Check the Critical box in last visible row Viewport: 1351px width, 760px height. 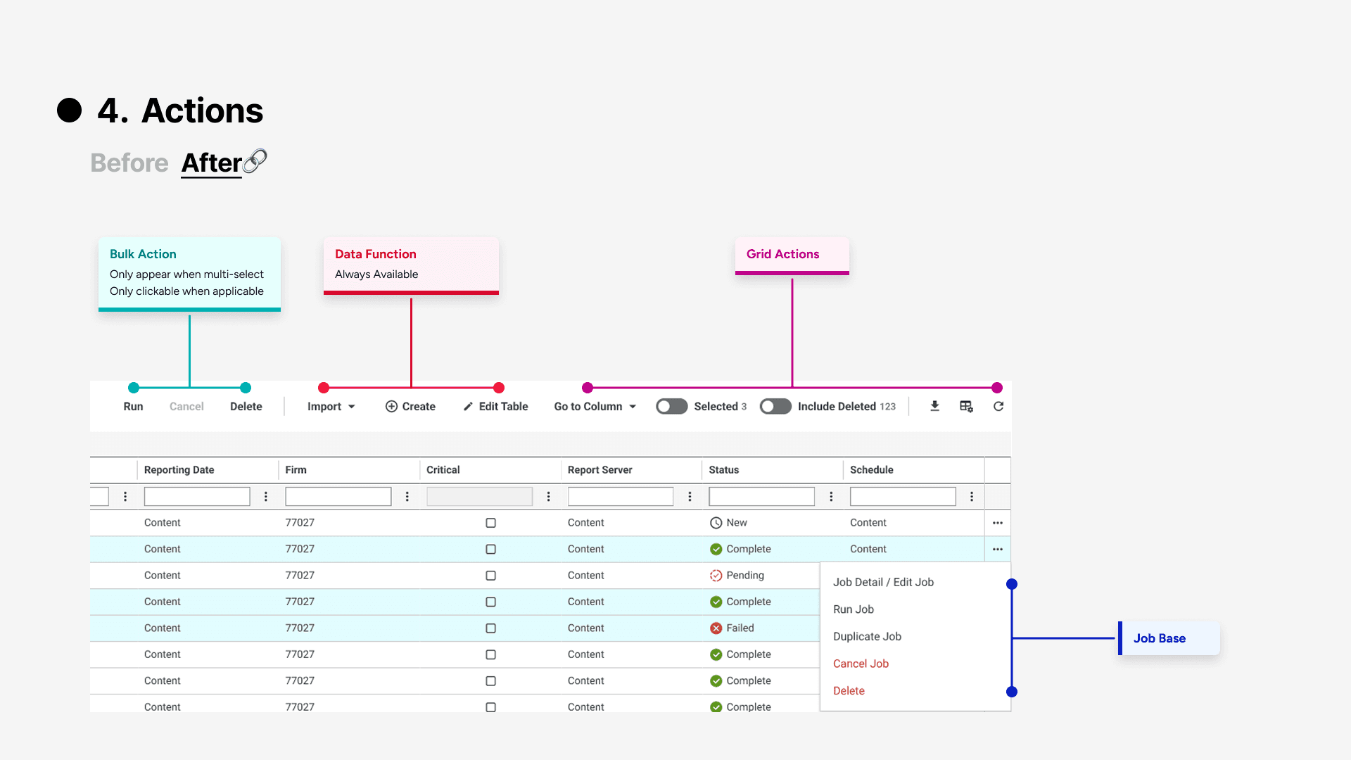[491, 707]
